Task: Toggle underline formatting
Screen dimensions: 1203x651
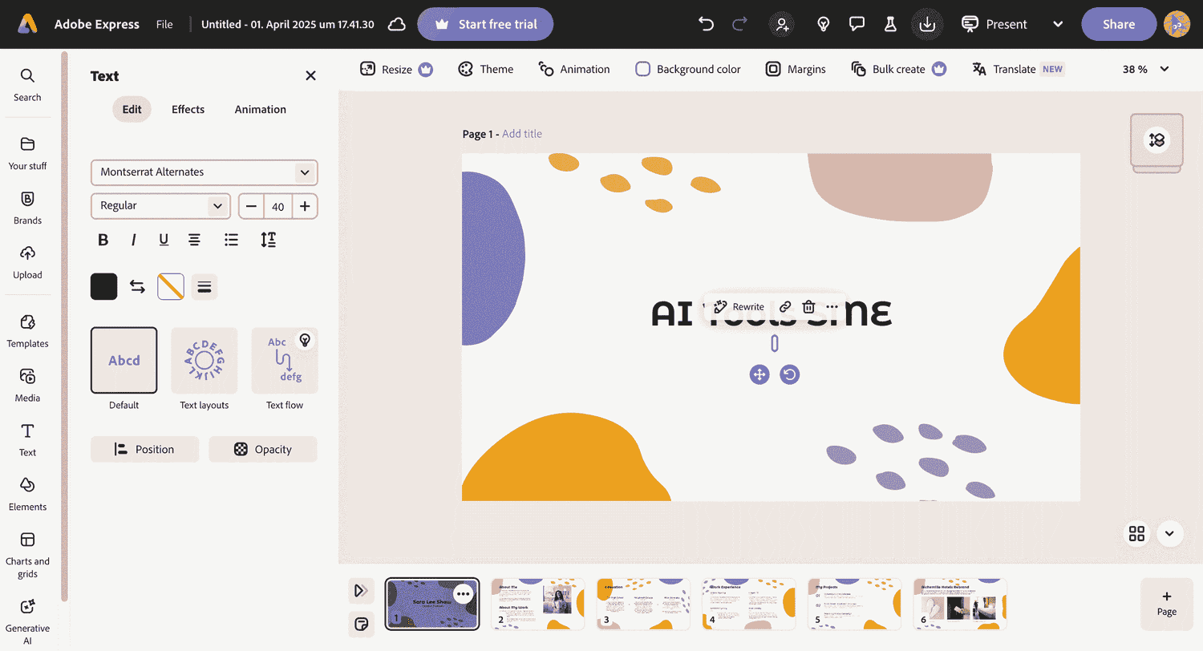Action: [x=164, y=239]
